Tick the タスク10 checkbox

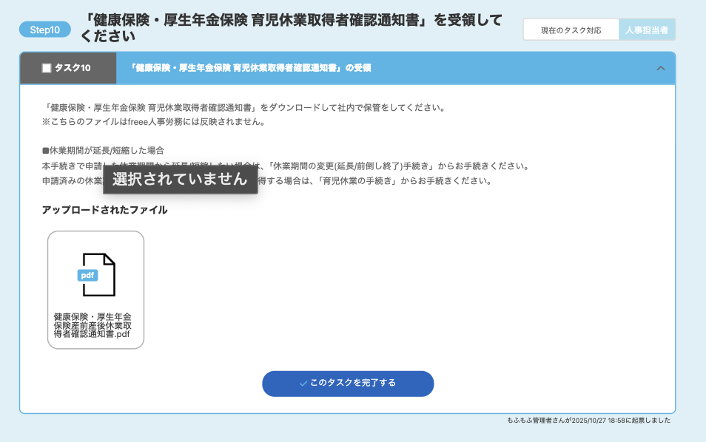(x=47, y=68)
